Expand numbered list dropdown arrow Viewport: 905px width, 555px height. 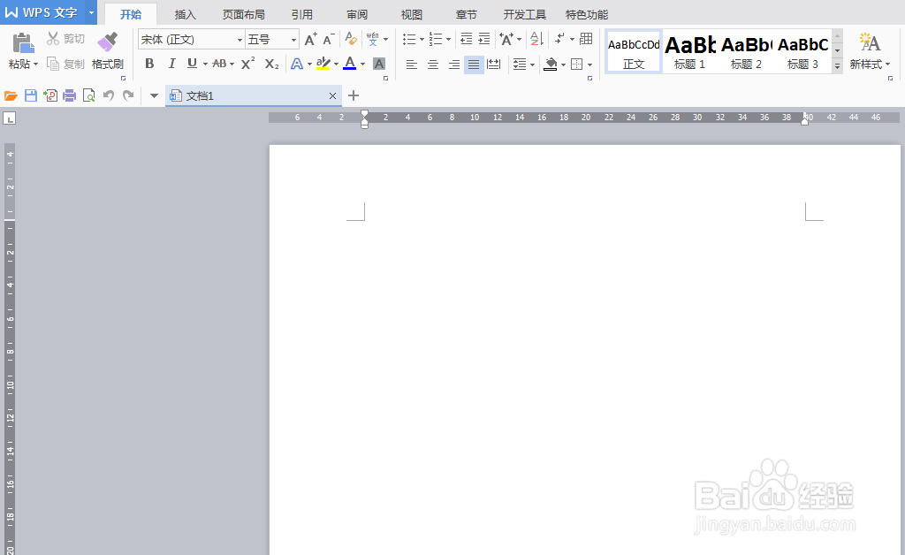(448, 39)
